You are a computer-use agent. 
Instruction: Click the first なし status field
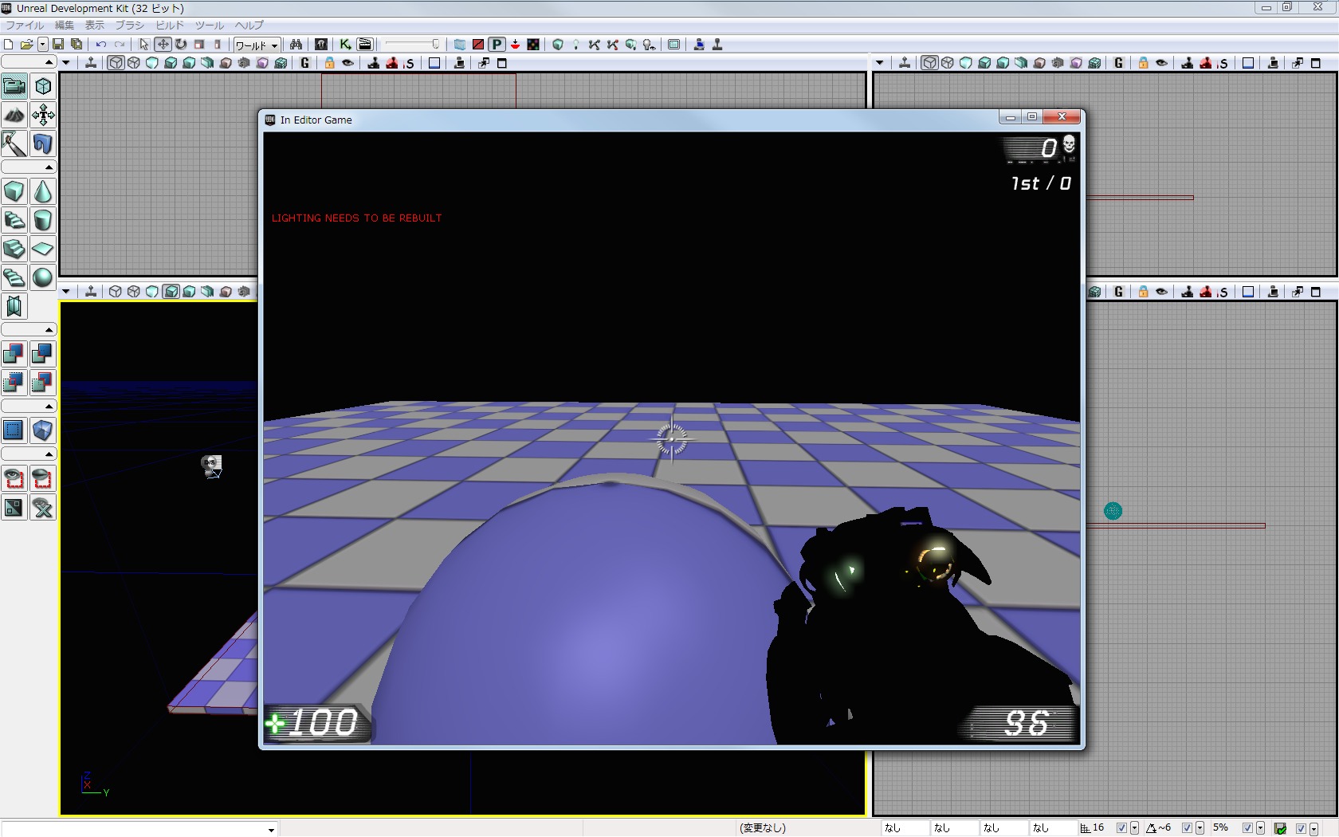pos(904,828)
